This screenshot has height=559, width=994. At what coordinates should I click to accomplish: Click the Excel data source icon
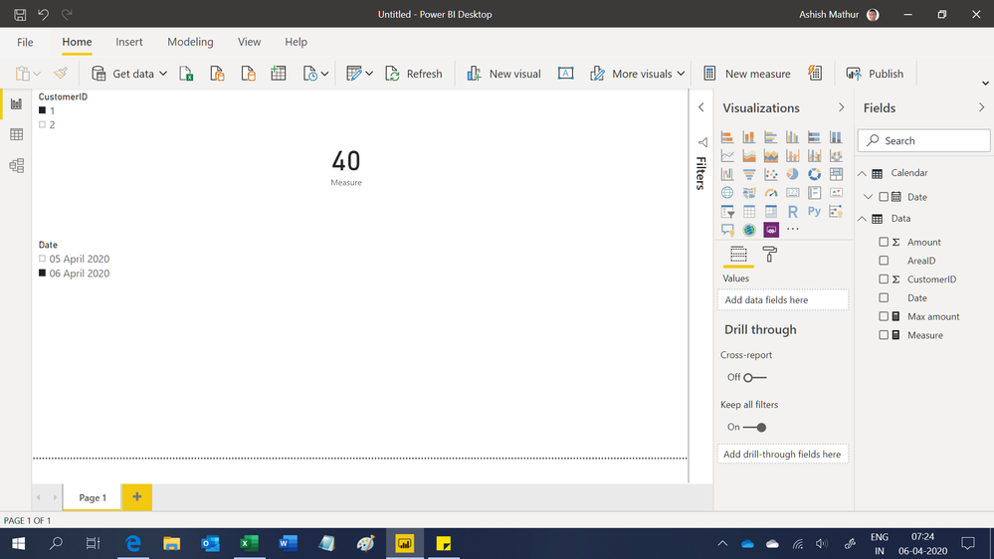click(186, 74)
